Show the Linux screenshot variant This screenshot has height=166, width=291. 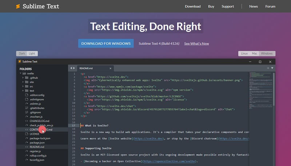point(244,54)
